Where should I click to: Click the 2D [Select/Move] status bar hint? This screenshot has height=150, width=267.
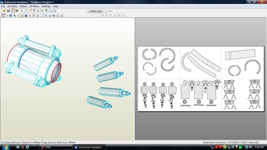pyautogui.click(x=38, y=142)
